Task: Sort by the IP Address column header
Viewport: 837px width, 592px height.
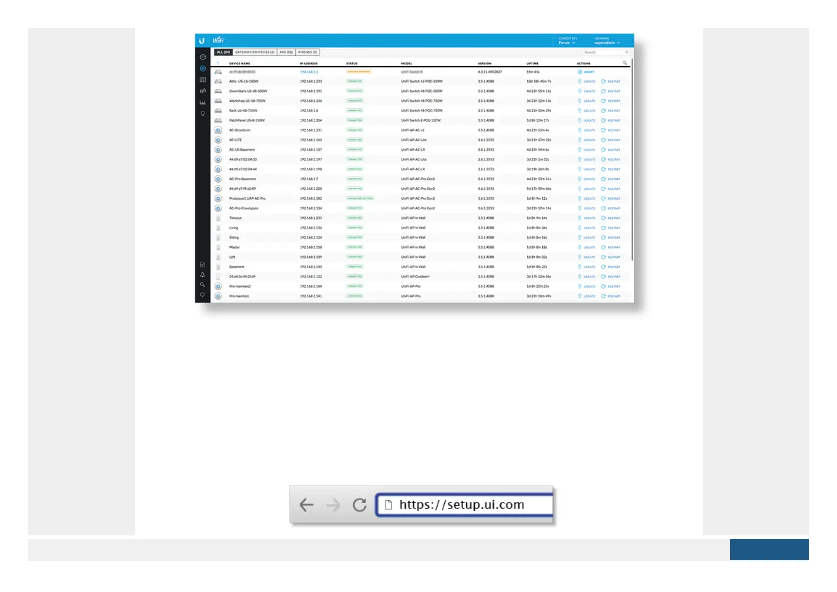Action: [x=309, y=64]
